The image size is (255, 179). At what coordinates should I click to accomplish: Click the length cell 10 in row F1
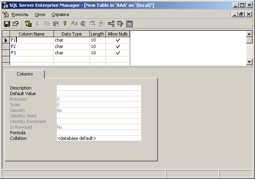(98, 40)
